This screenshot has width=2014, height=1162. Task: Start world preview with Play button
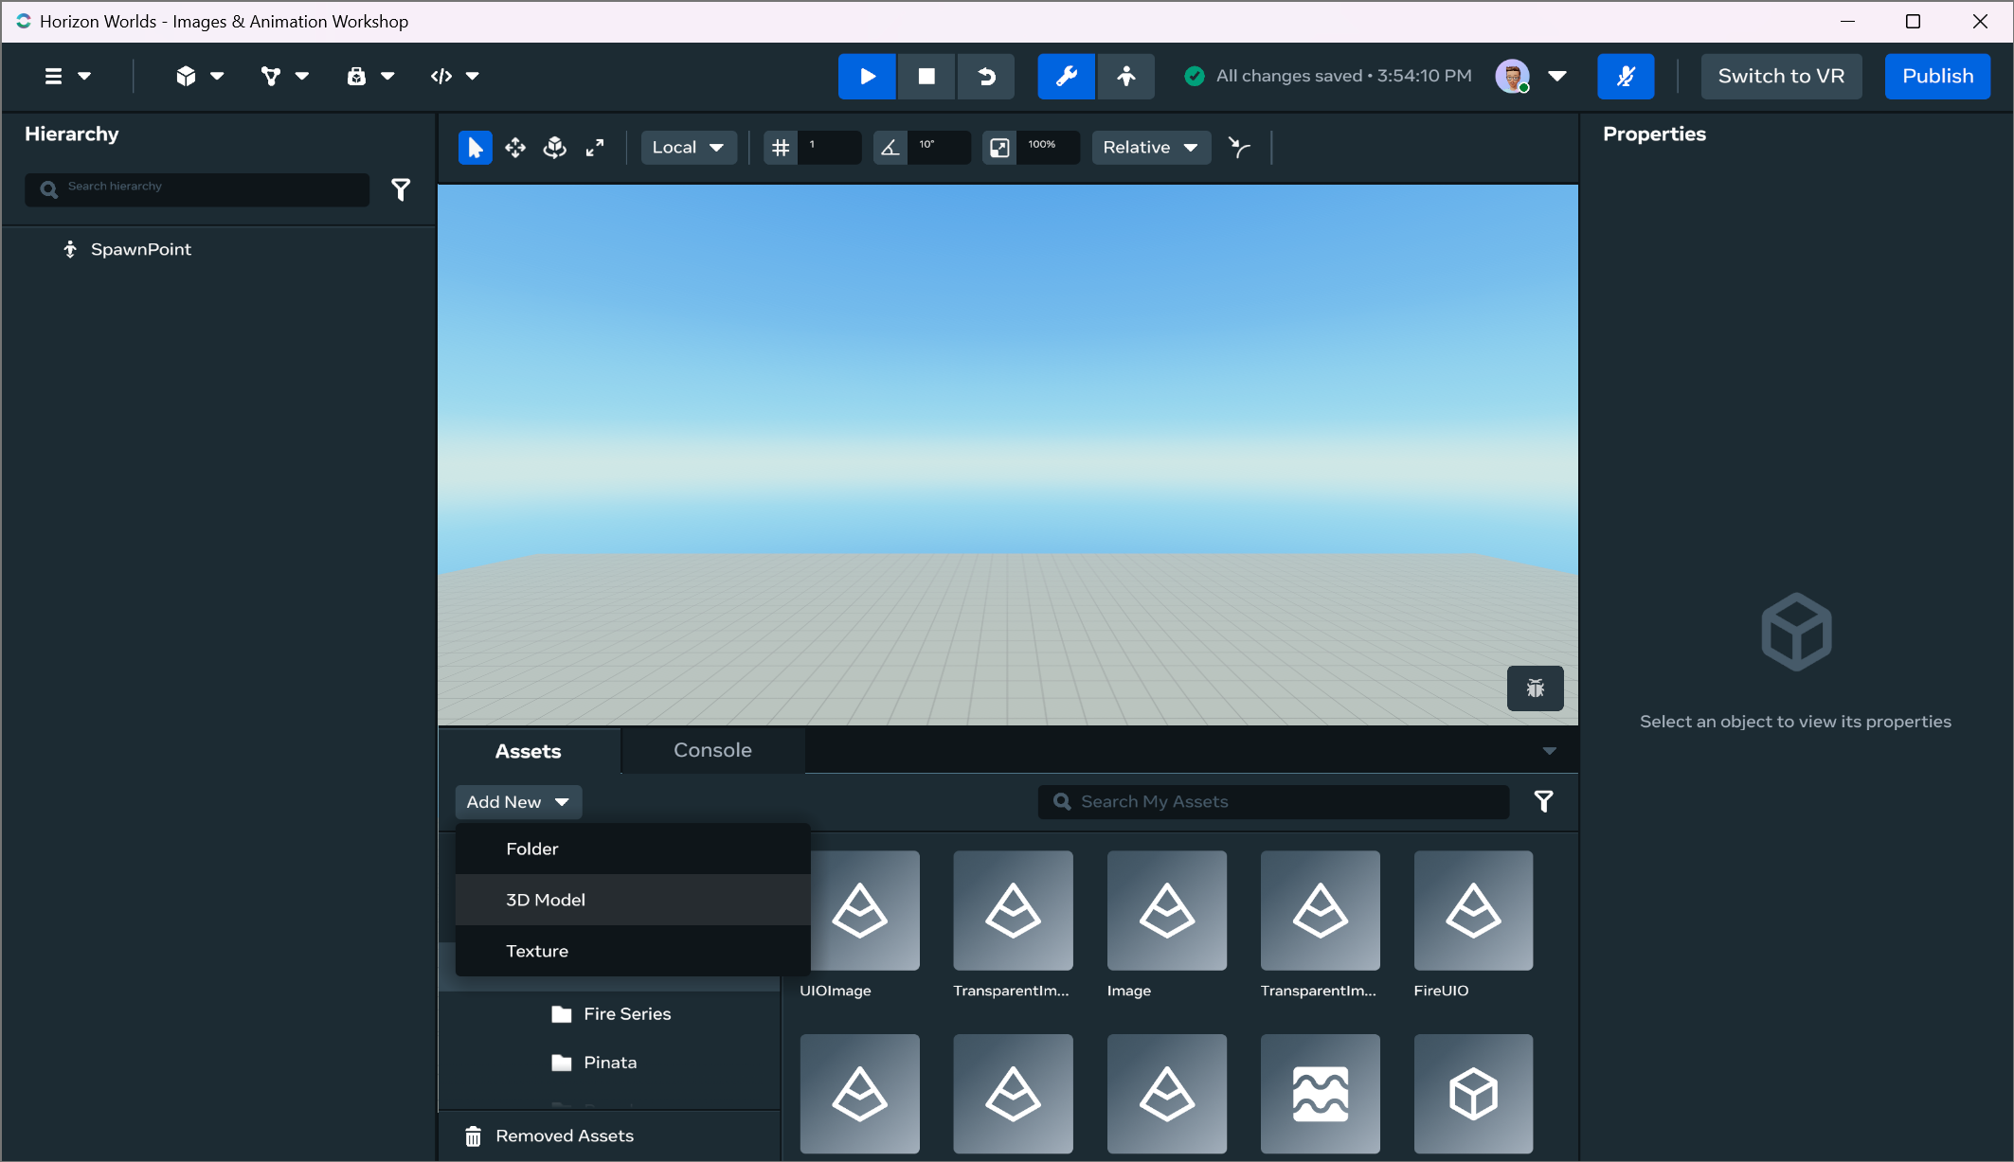point(867,76)
